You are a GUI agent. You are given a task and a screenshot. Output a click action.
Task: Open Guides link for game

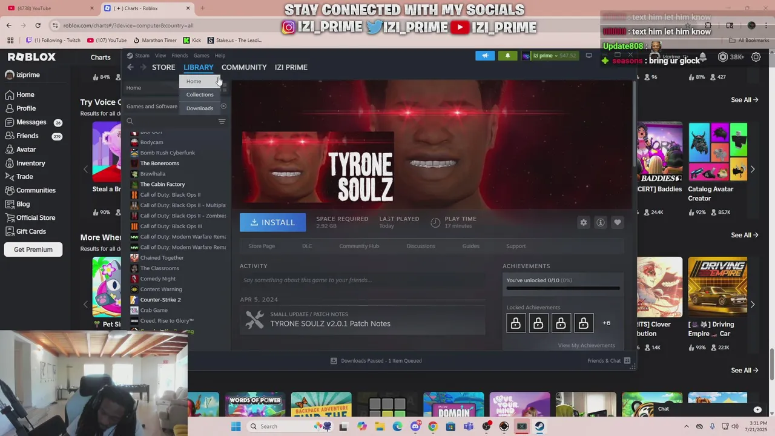(x=471, y=246)
